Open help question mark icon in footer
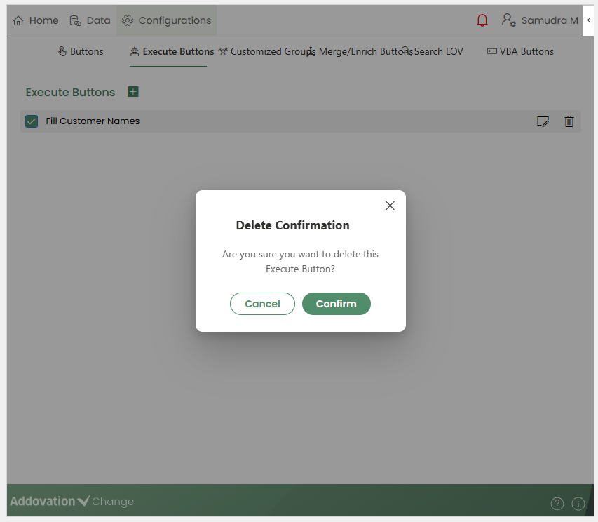This screenshot has height=522, width=598. tap(557, 503)
